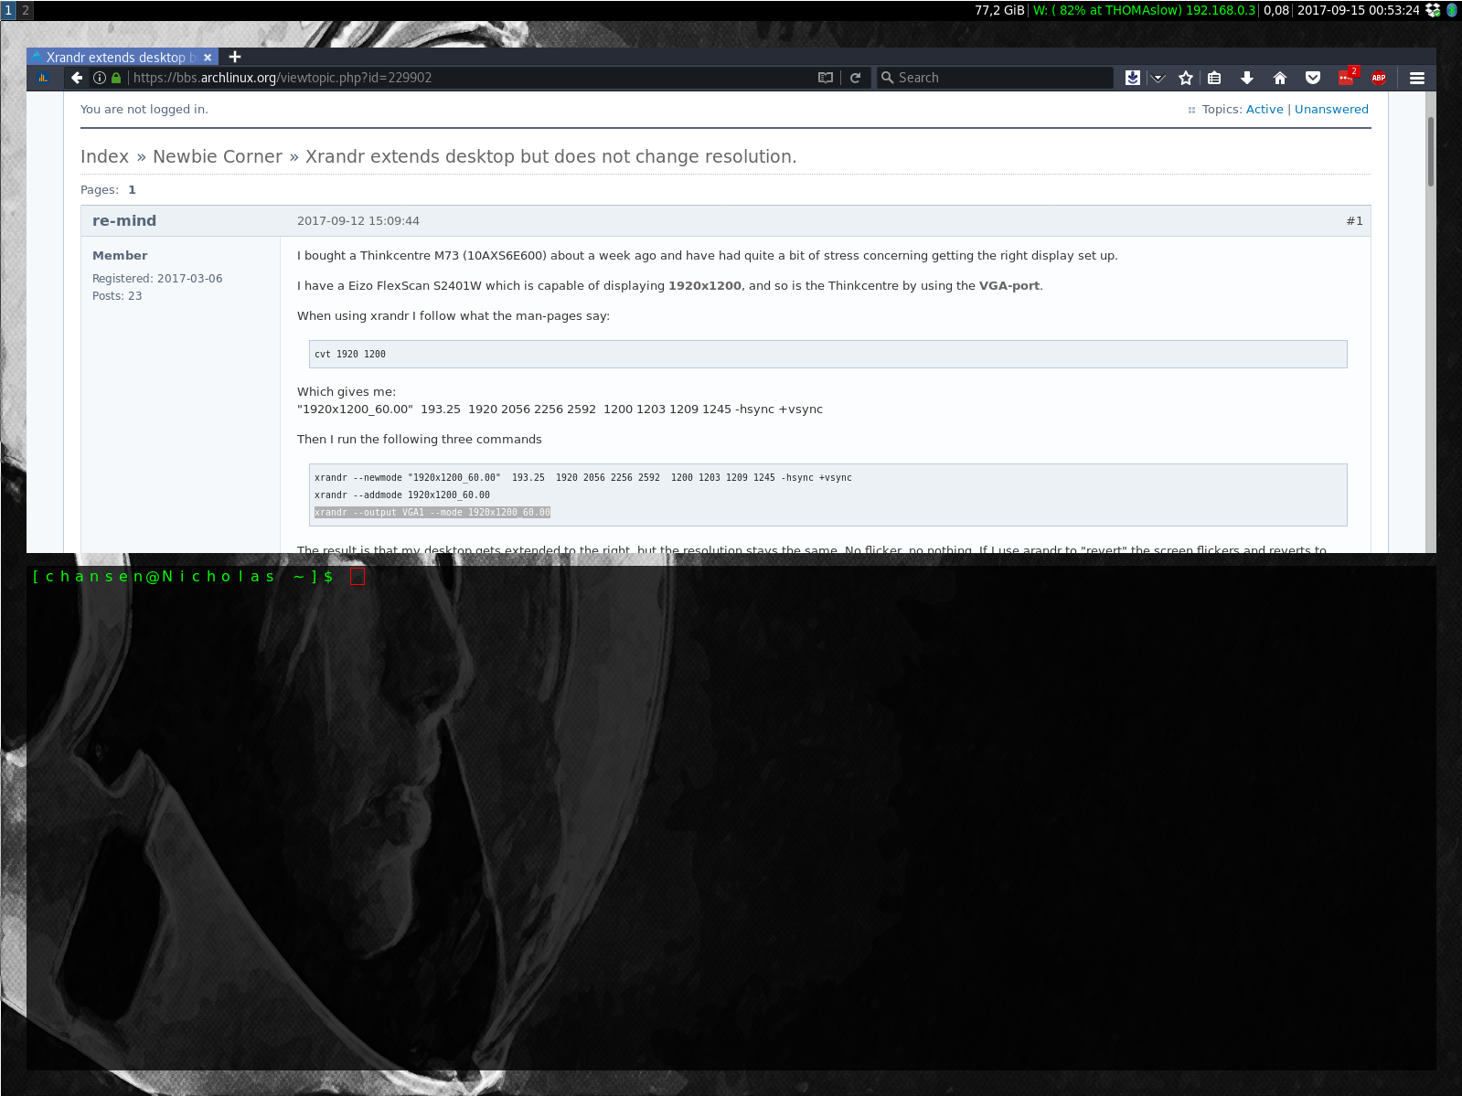Viewport: 1462px width, 1096px height.
Task: Bookmark this page with the star icon
Action: click(1186, 78)
